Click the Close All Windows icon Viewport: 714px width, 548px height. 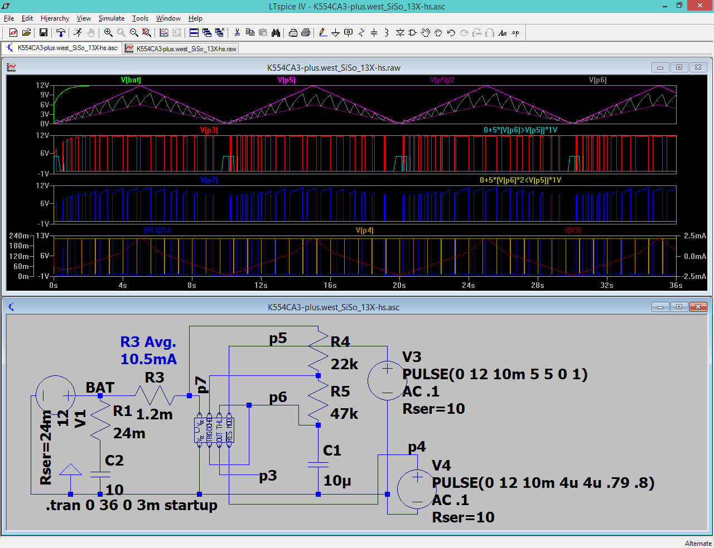coord(220,33)
